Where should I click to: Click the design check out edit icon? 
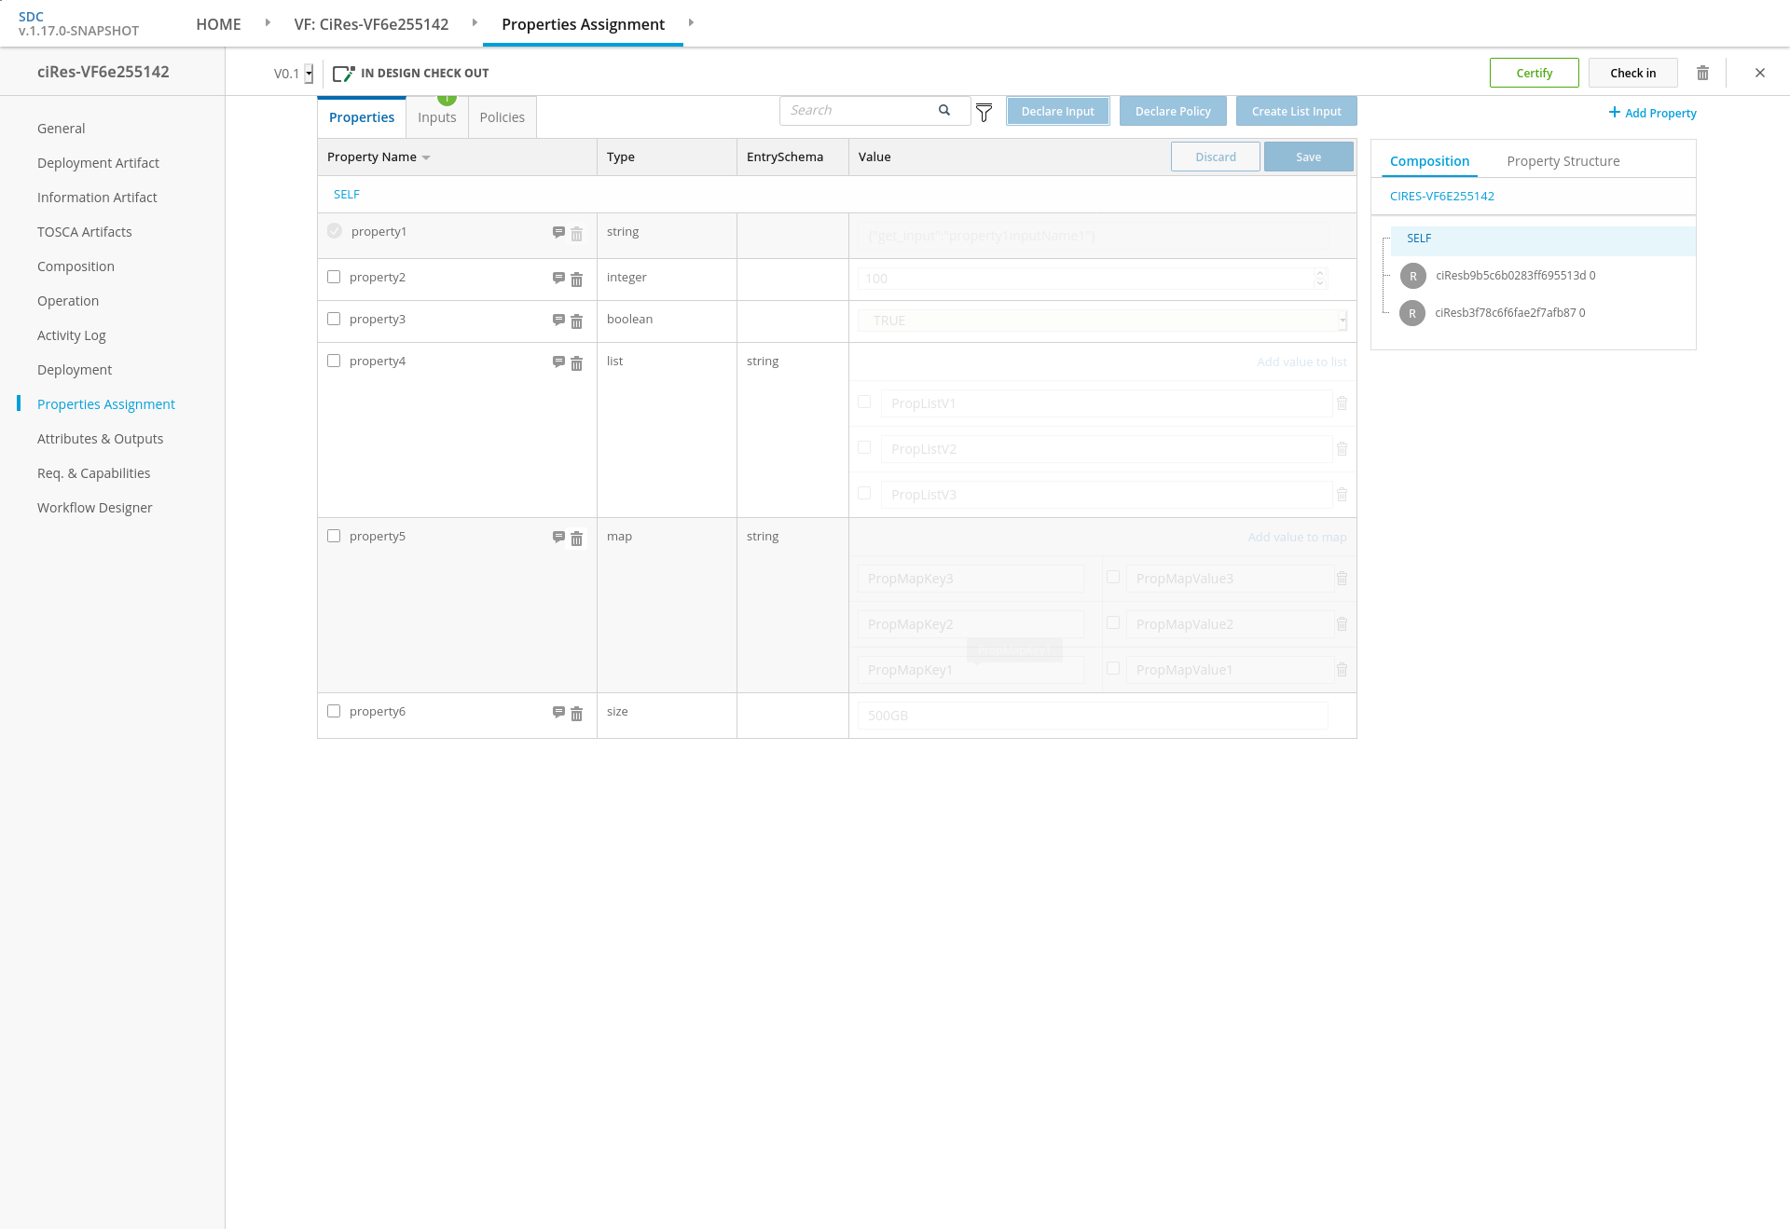tap(343, 74)
